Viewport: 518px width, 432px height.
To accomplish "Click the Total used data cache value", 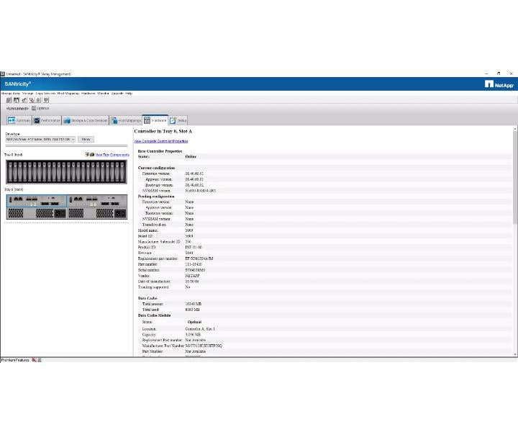I will click(192, 310).
